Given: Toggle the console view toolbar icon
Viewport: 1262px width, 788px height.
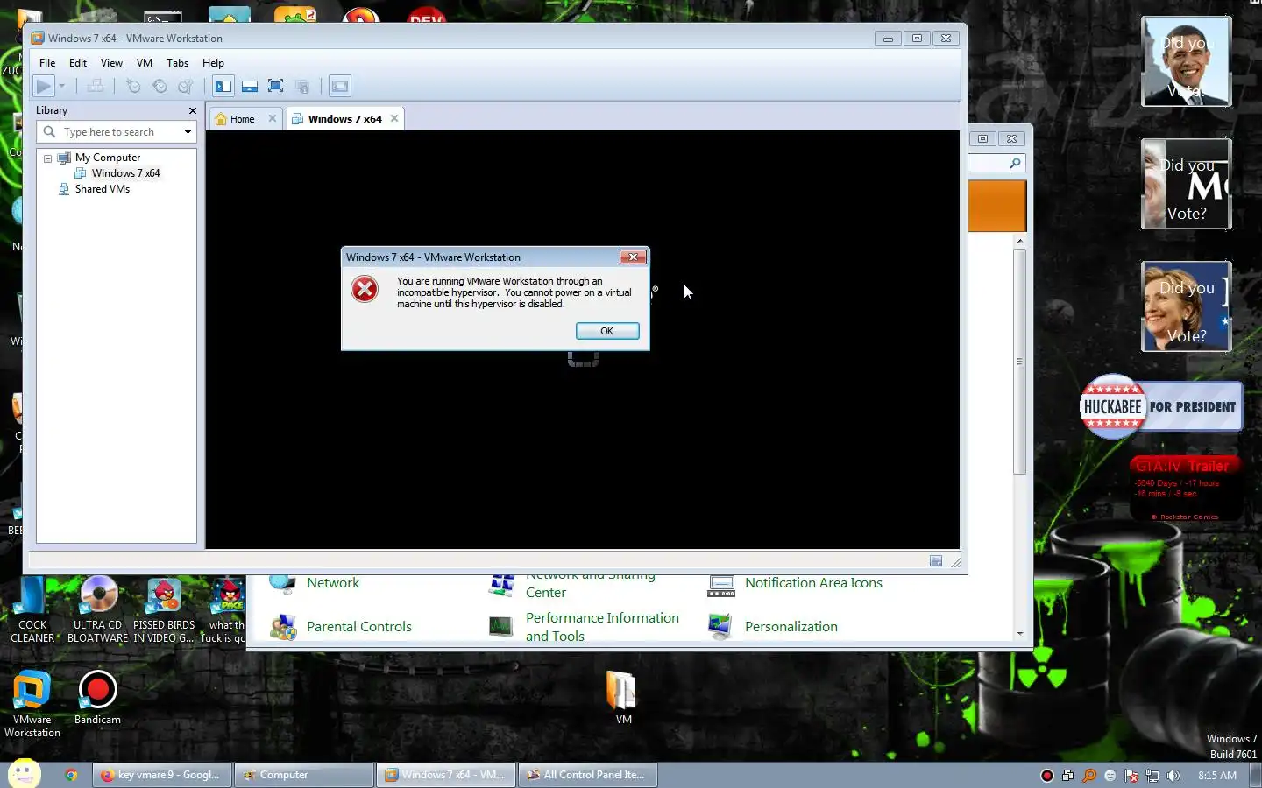Looking at the screenshot, I should [340, 86].
